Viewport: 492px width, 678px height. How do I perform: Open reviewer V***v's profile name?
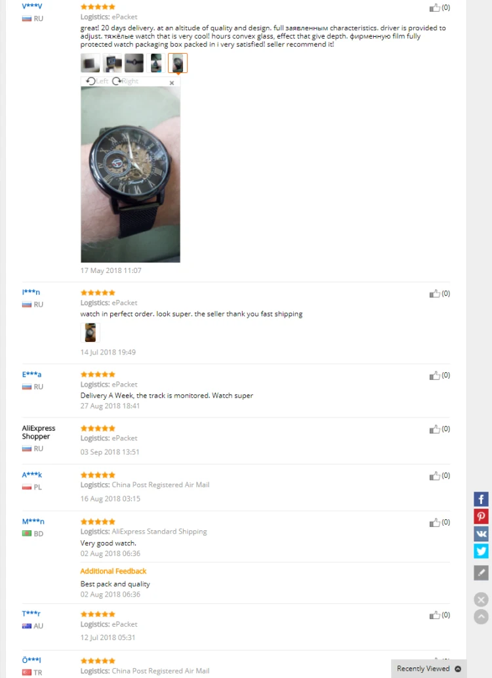[32, 6]
